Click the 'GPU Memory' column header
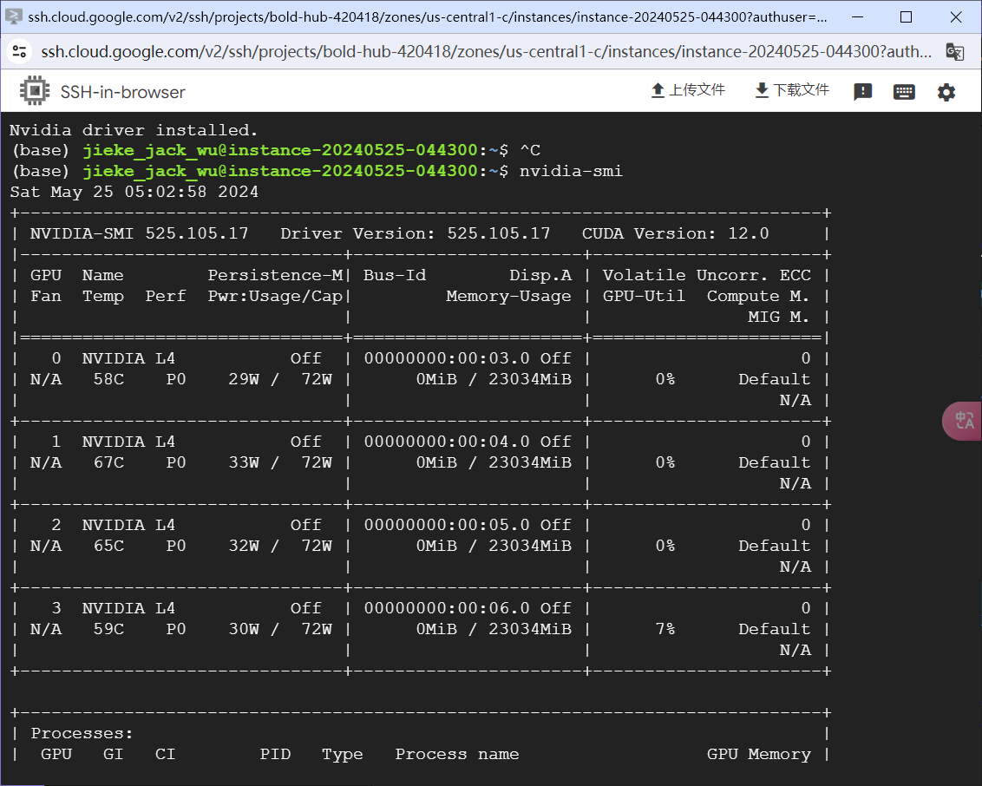Viewport: 982px width, 786px height. click(758, 754)
